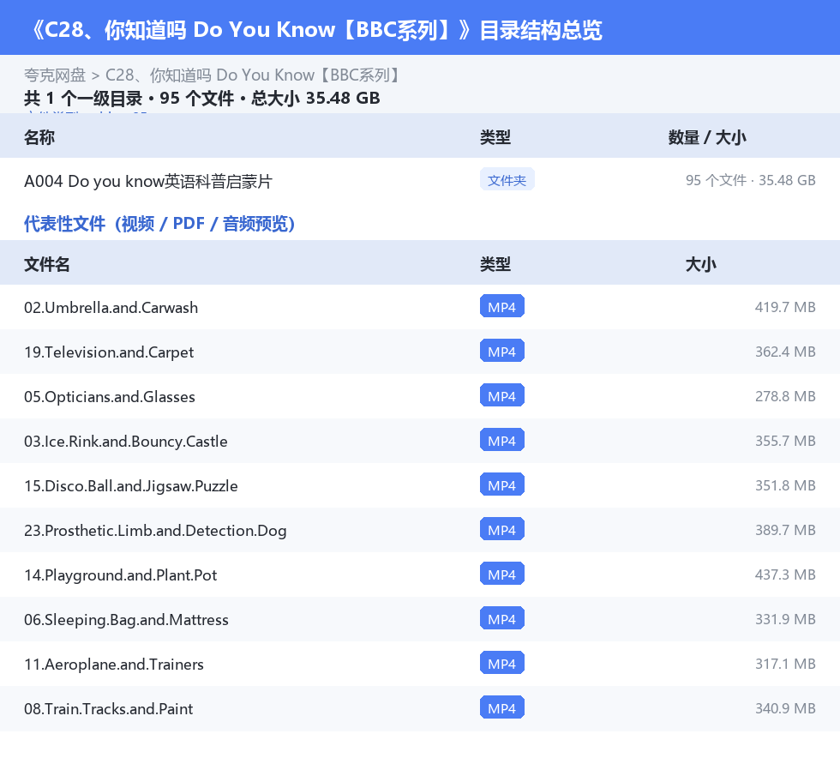Click MP4 badge for Umbrella and Carwash
840x758 pixels.
(x=502, y=307)
